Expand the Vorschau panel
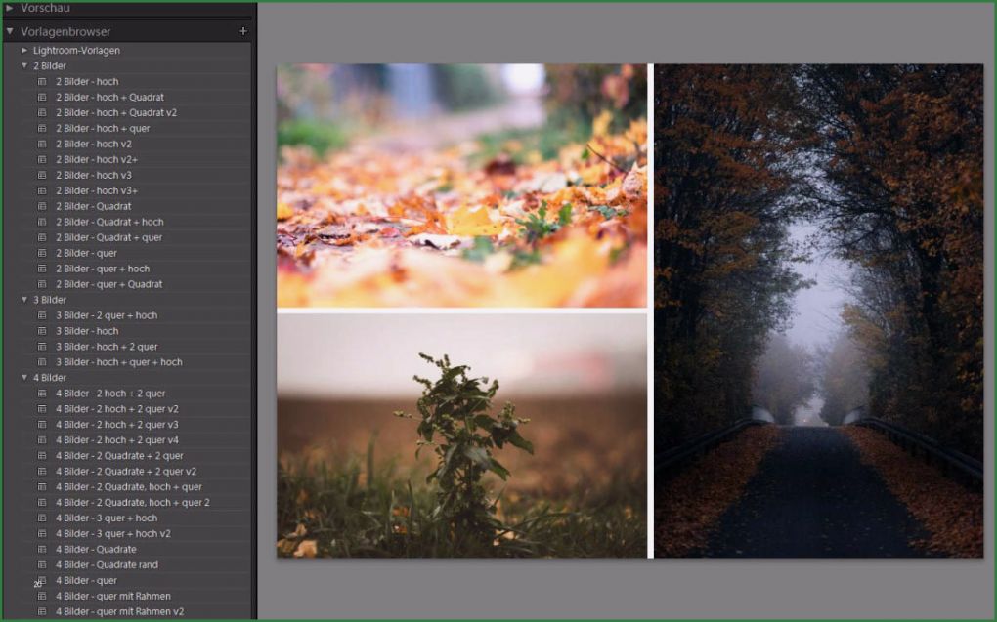This screenshot has height=622, width=997. tap(12, 8)
